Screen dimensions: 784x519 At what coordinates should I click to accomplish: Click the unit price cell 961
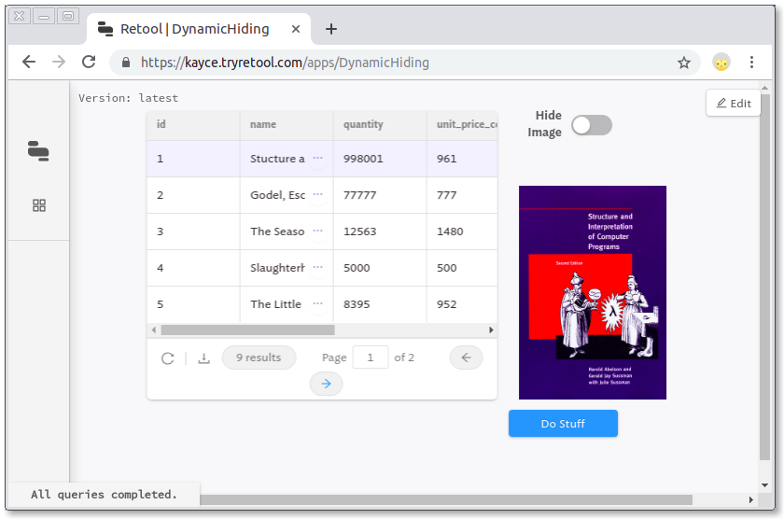click(x=462, y=159)
